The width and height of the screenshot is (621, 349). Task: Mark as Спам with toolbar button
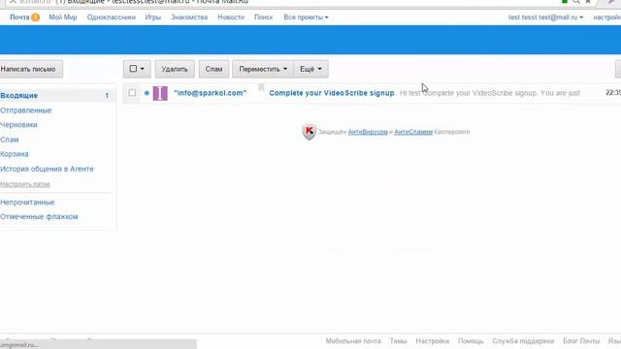coord(213,69)
